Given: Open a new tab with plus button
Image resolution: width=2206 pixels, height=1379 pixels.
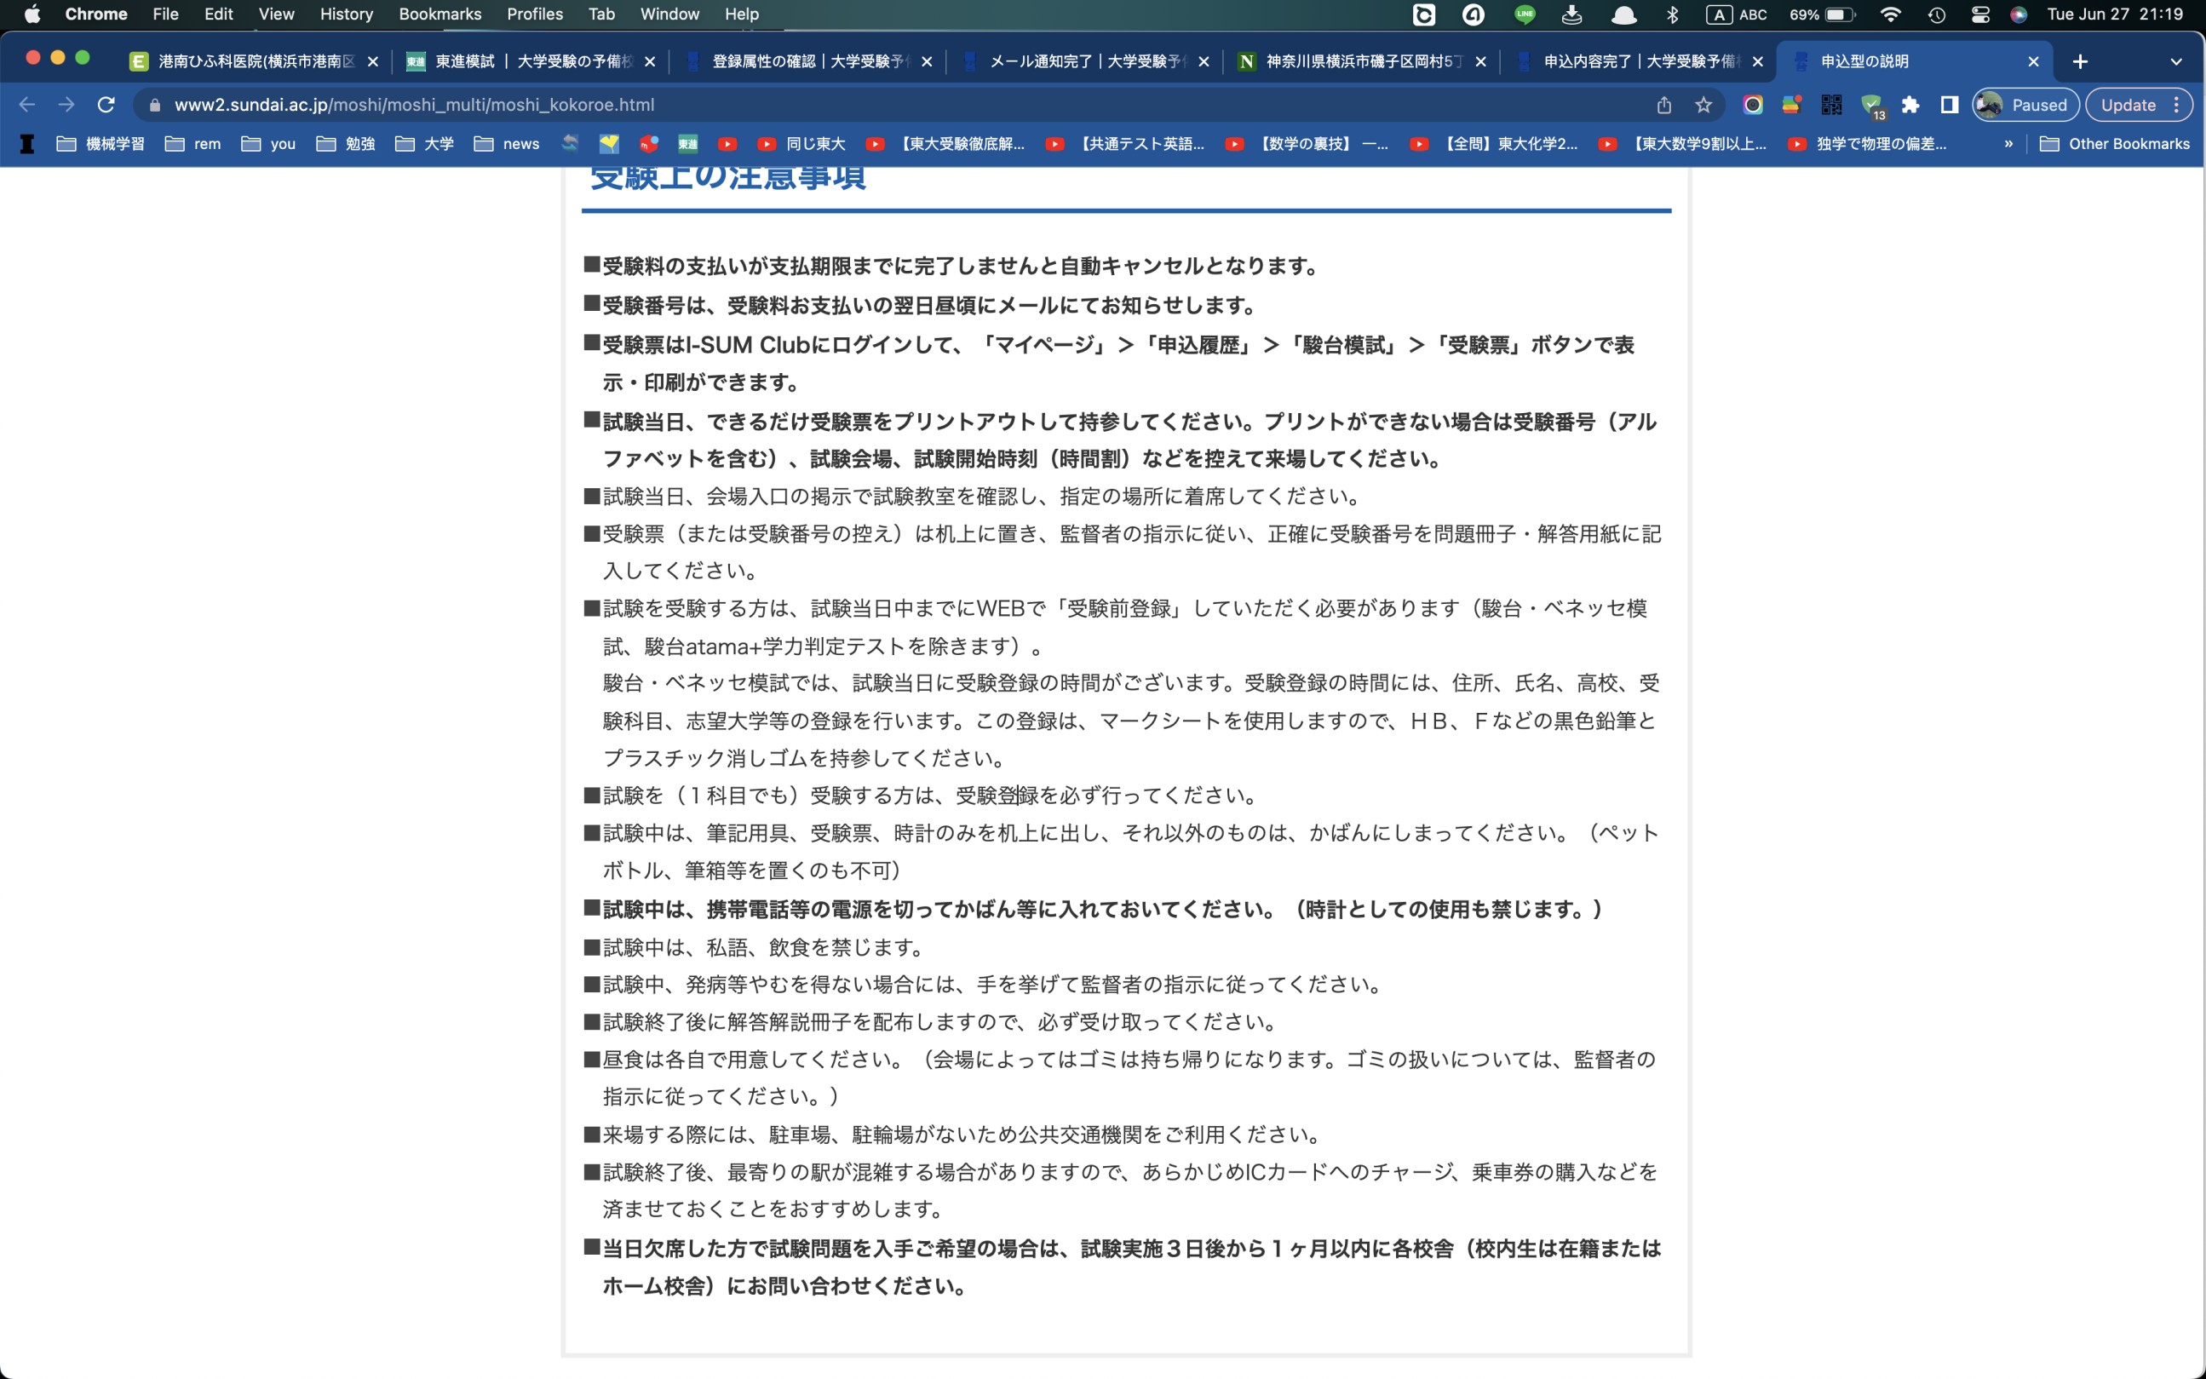Looking at the screenshot, I should [x=2079, y=61].
